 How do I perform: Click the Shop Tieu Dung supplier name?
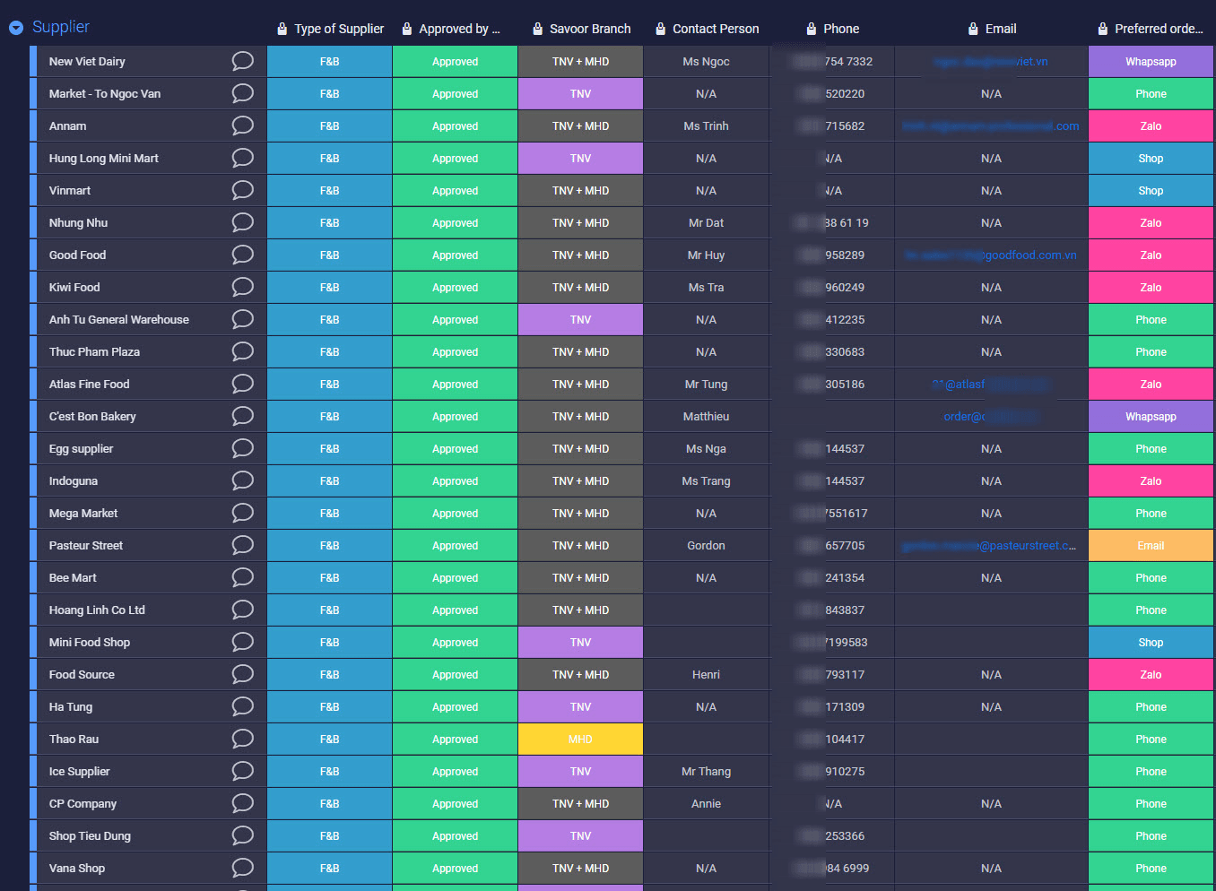[90, 836]
